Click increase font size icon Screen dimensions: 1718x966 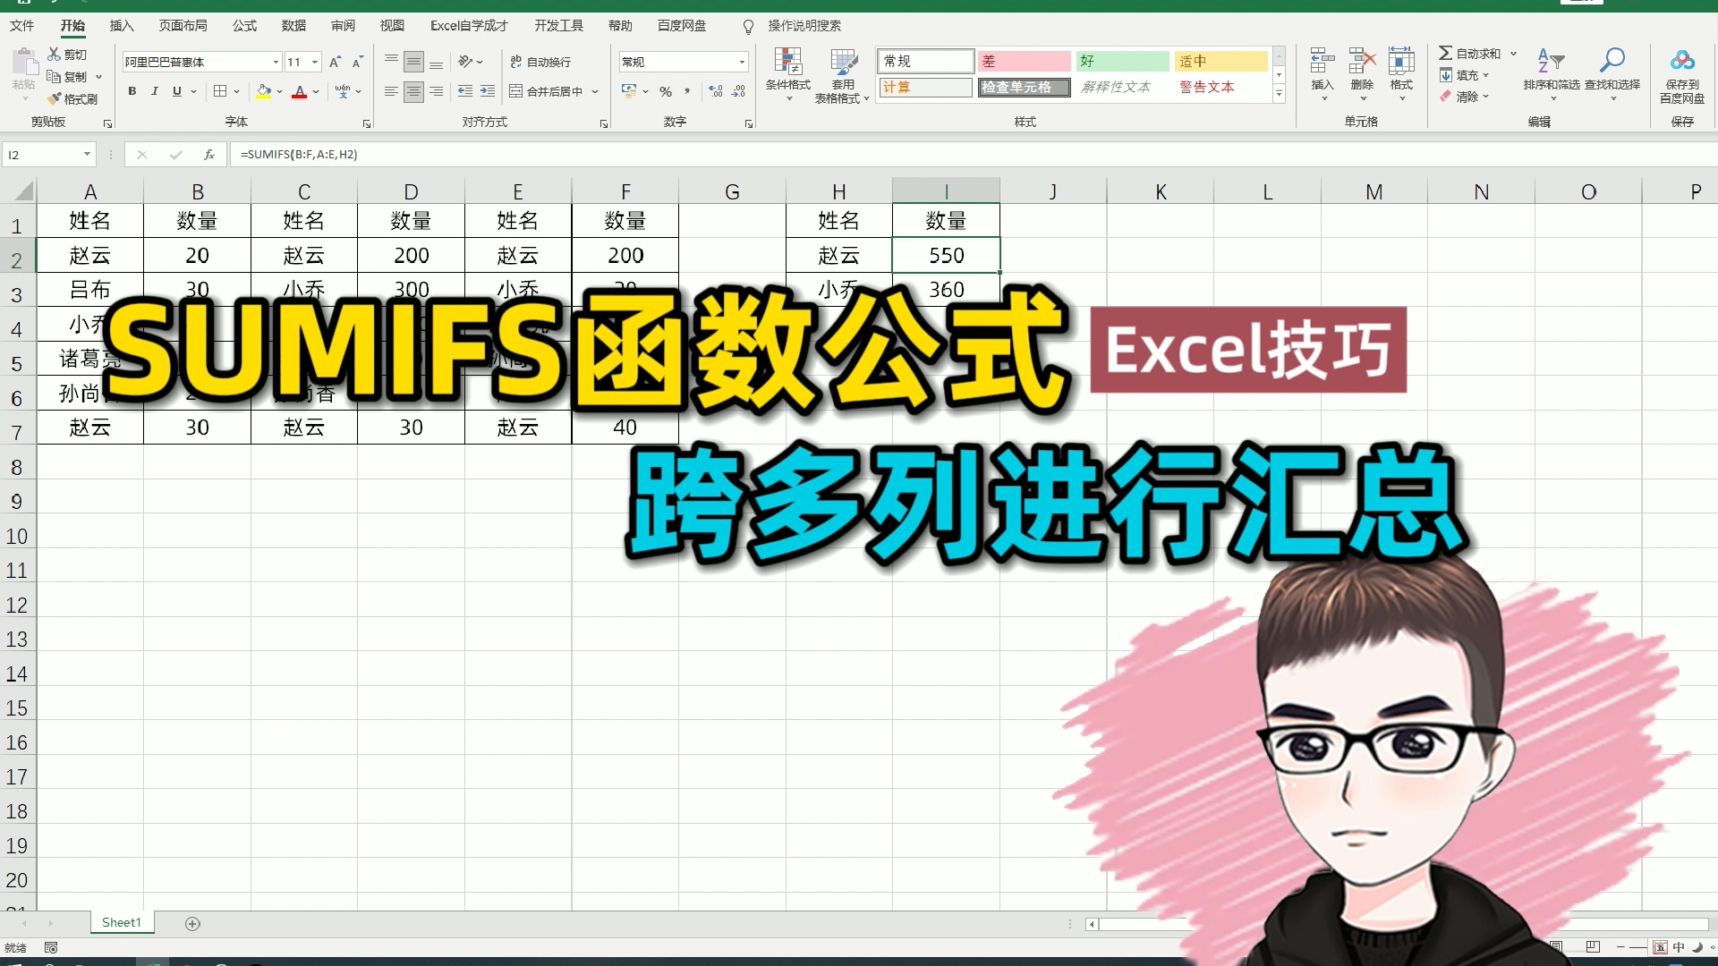click(x=335, y=62)
